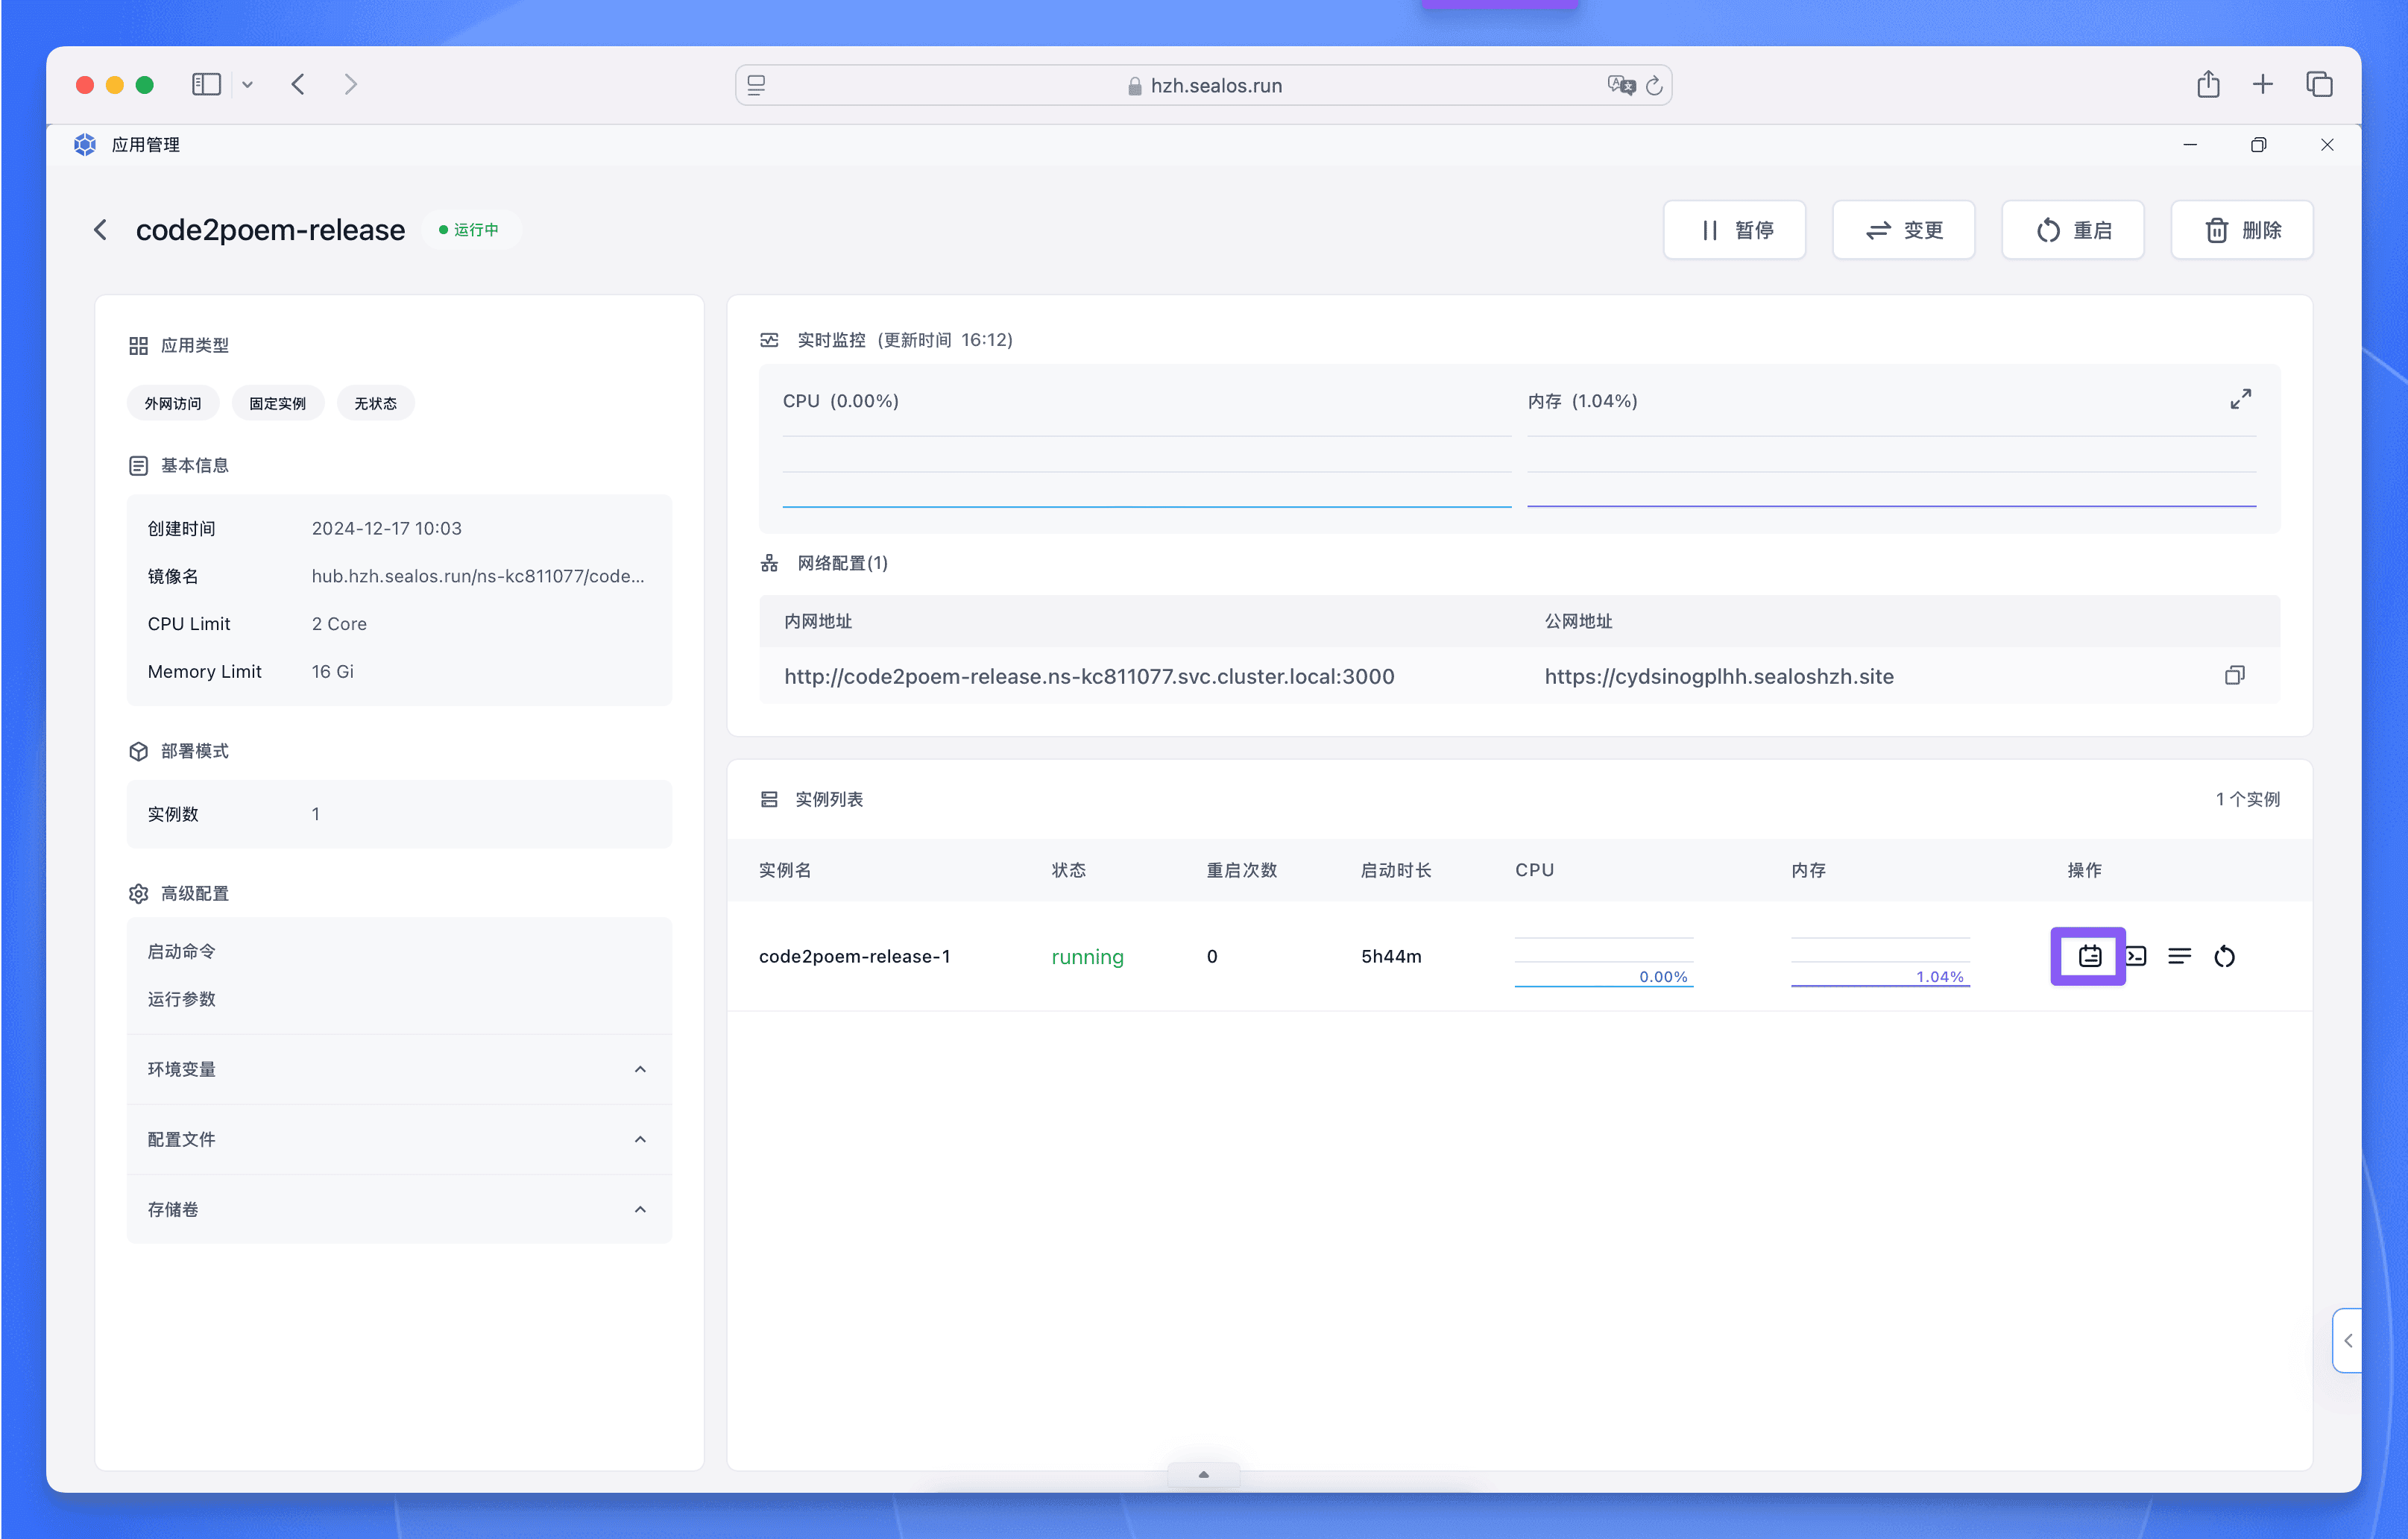2408x1539 pixels.
Task: Close the 应用管理 inner window
Action: point(2327,145)
